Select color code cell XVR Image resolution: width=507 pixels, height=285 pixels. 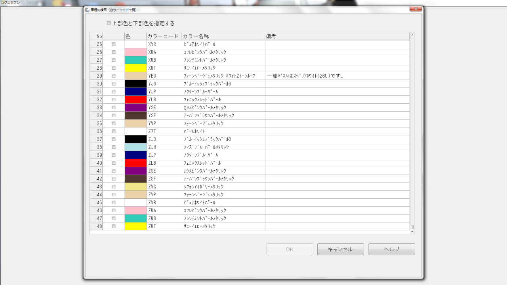[164, 44]
